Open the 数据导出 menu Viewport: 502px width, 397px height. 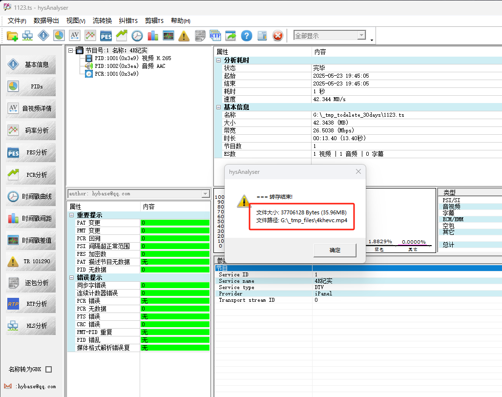pyautogui.click(x=46, y=21)
